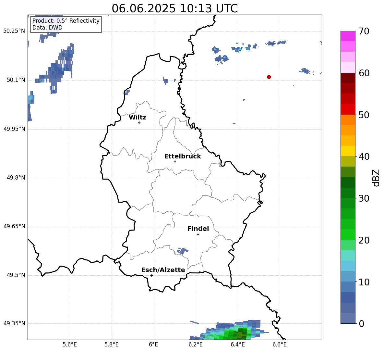
Task: Click the 60 tick on the colorbar
Action: click(x=364, y=73)
